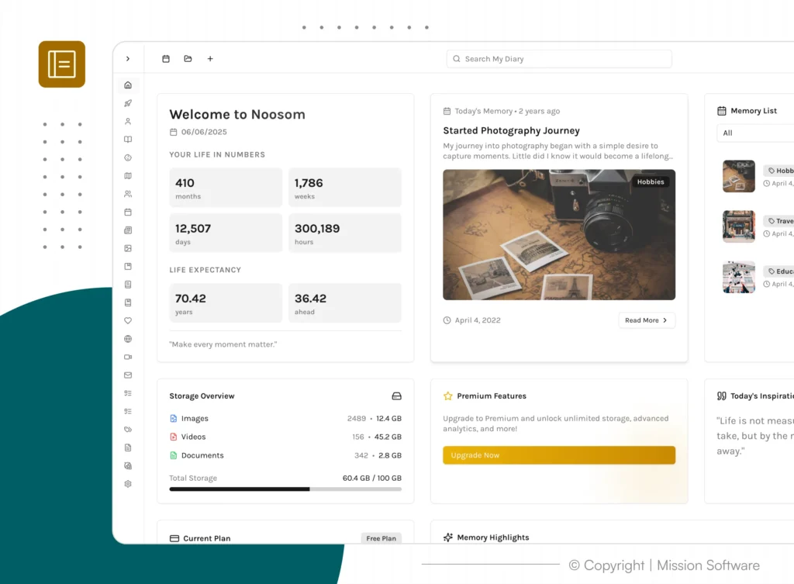Open the calendar icon in the top toolbar
Viewport: 794px width, 584px height.
[x=166, y=59]
